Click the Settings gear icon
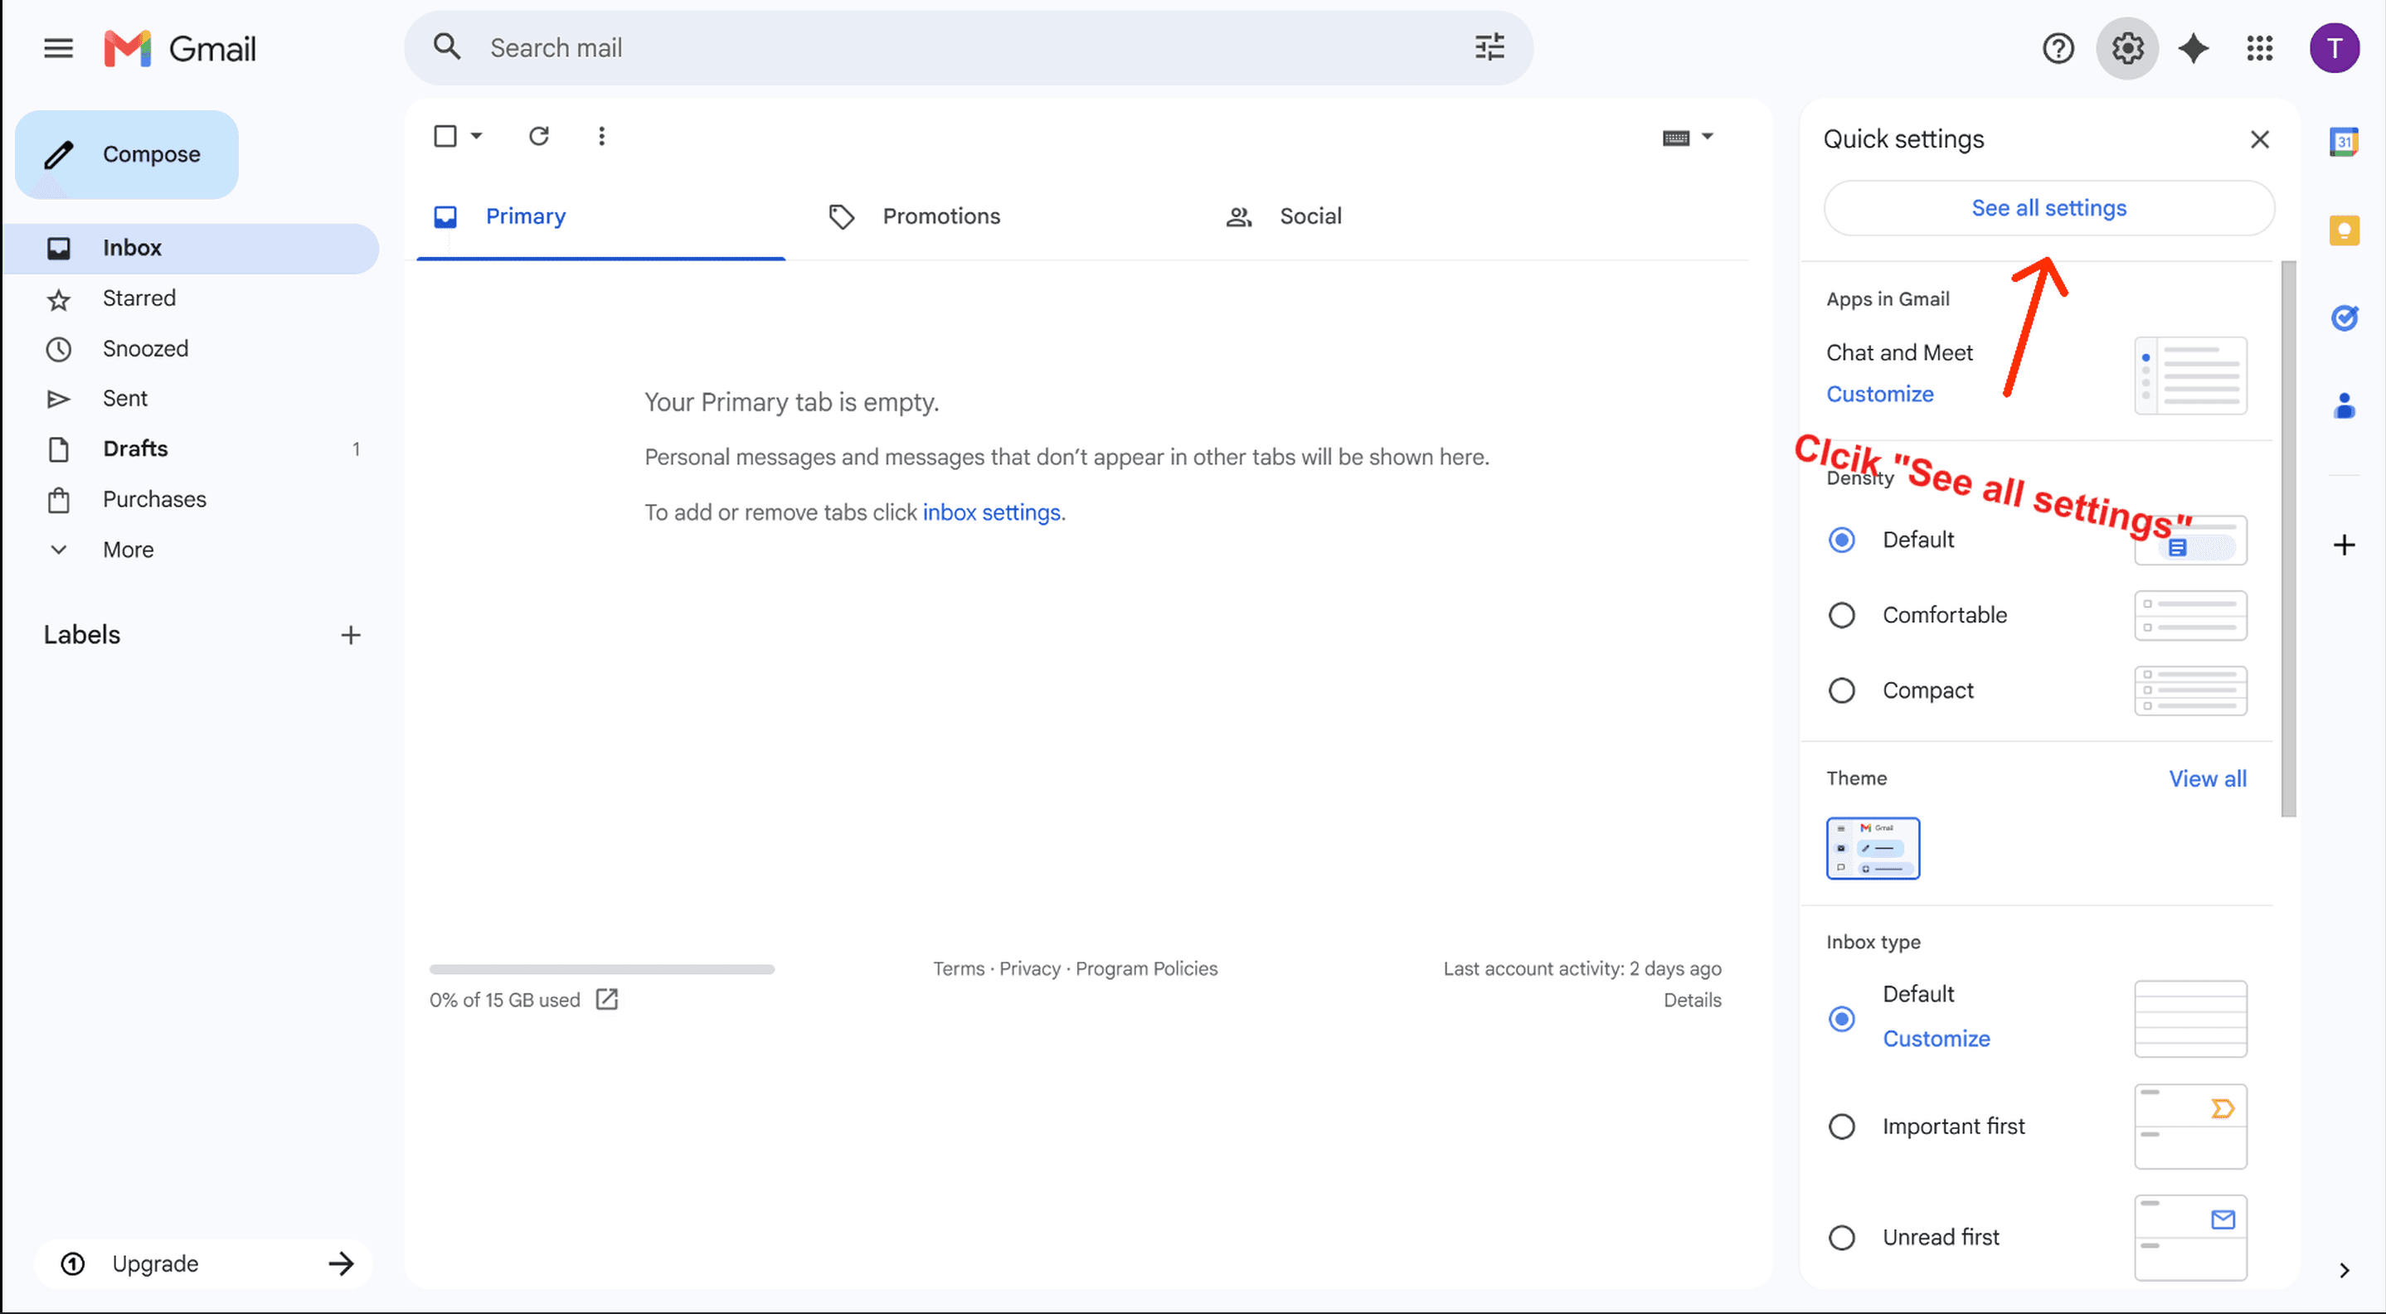 [x=2127, y=48]
